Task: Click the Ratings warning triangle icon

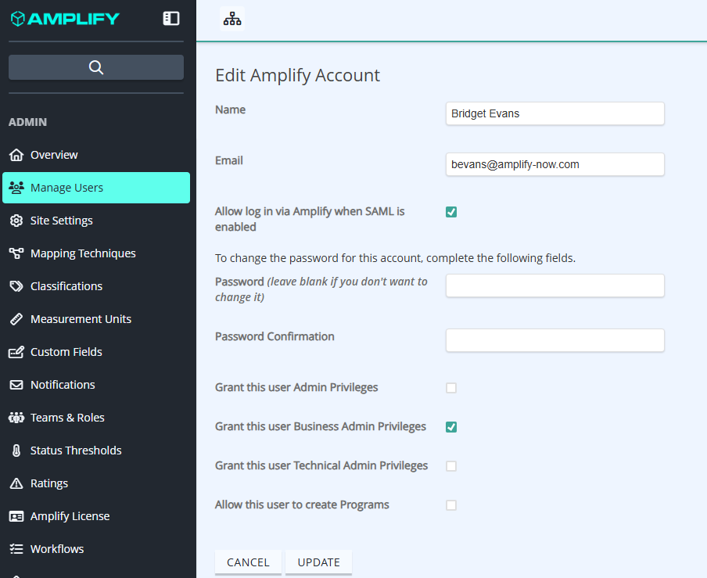Action: [x=16, y=483]
